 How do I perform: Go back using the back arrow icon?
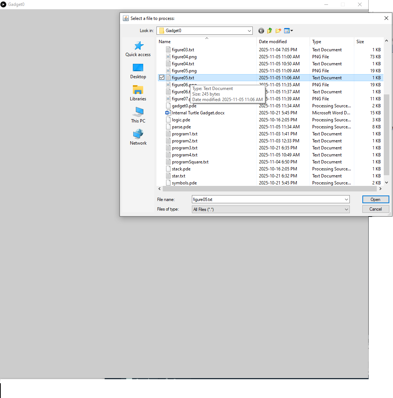tap(261, 31)
